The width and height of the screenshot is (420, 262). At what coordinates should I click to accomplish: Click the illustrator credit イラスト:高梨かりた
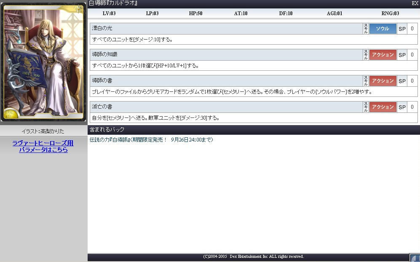pos(43,131)
